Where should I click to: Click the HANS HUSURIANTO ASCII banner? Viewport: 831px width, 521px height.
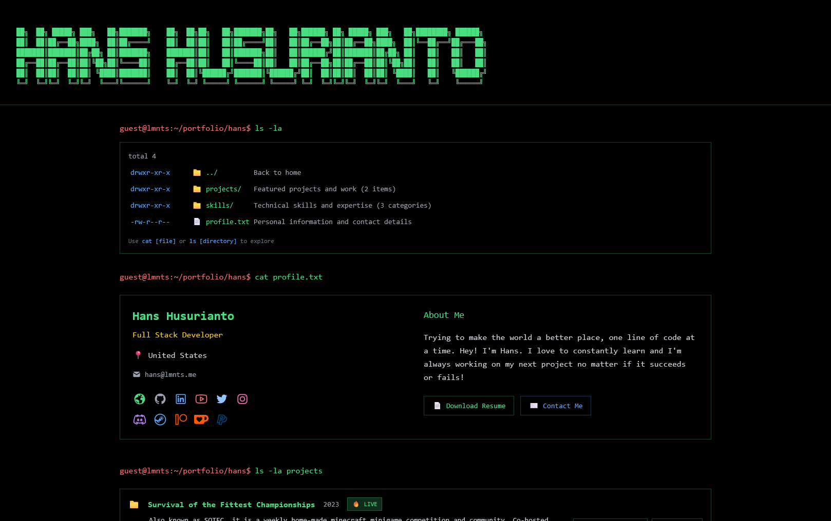pos(251,55)
